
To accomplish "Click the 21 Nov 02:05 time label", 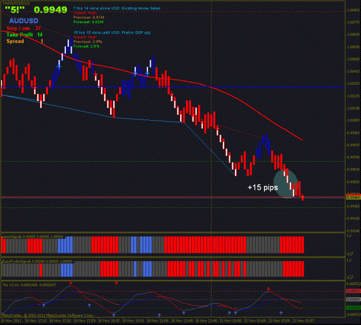I will [279, 320].
